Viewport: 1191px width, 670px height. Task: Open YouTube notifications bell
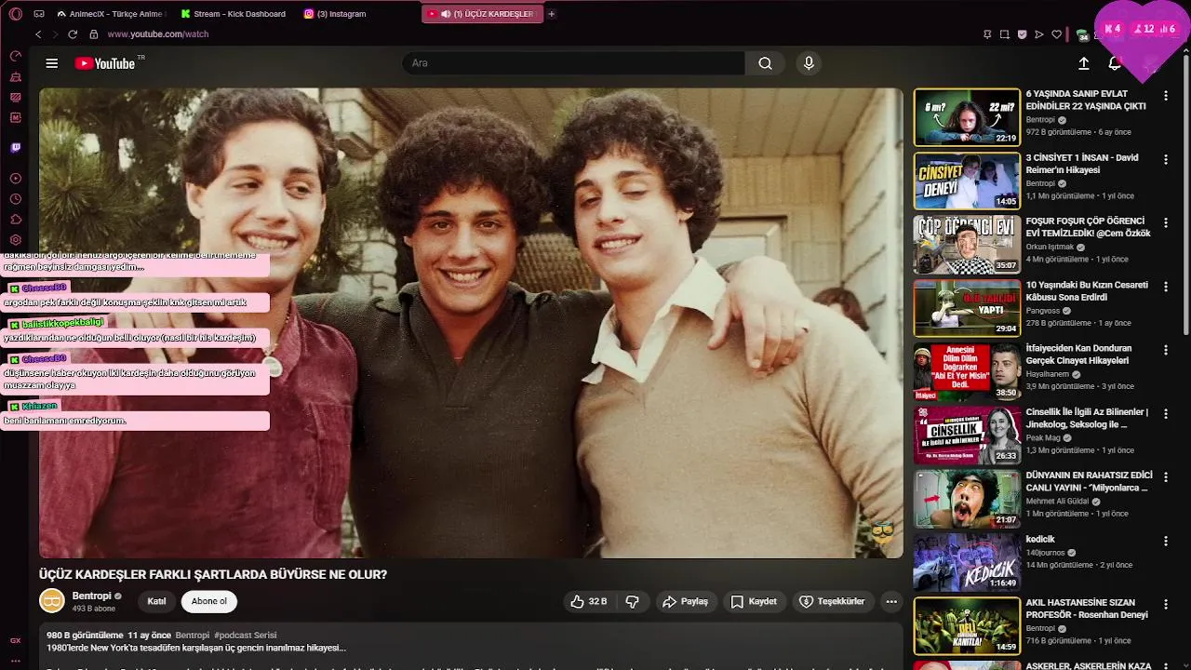click(x=1115, y=63)
